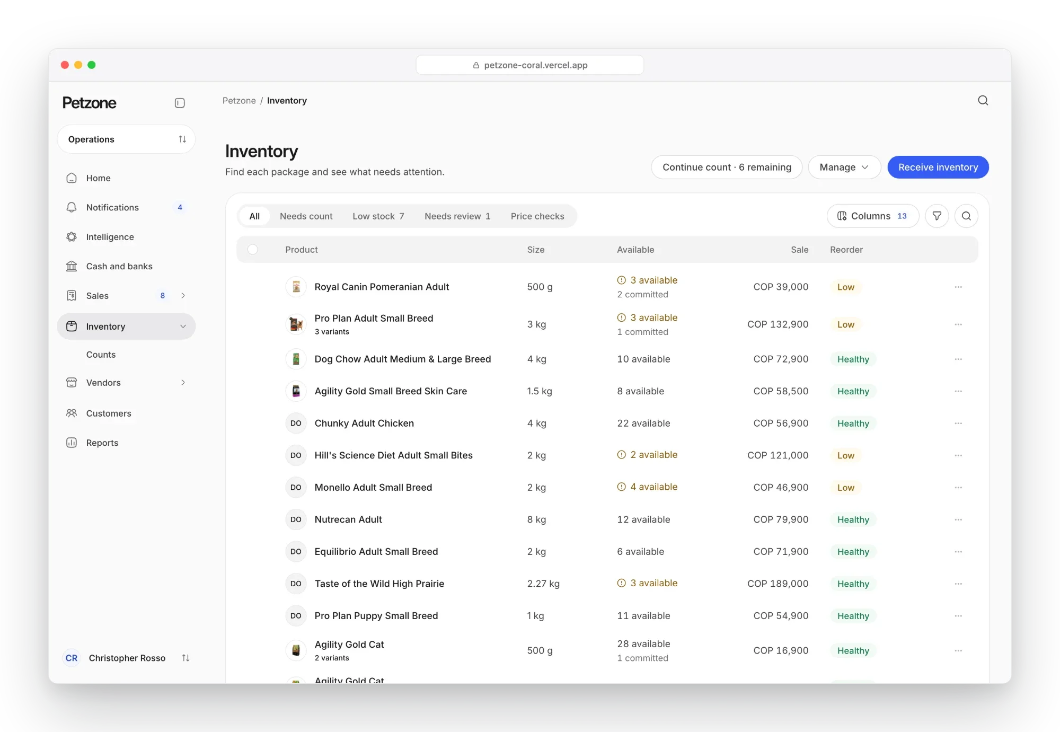This screenshot has width=1060, height=732.
Task: Open row actions for Pro Plan Adult Small Breed
Action: (958, 324)
